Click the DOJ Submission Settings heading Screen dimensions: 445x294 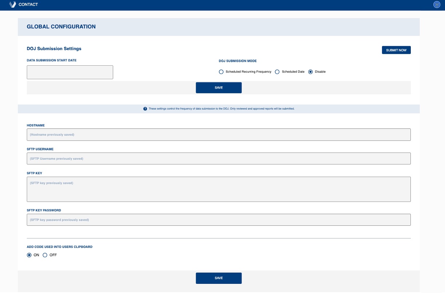coord(53,48)
